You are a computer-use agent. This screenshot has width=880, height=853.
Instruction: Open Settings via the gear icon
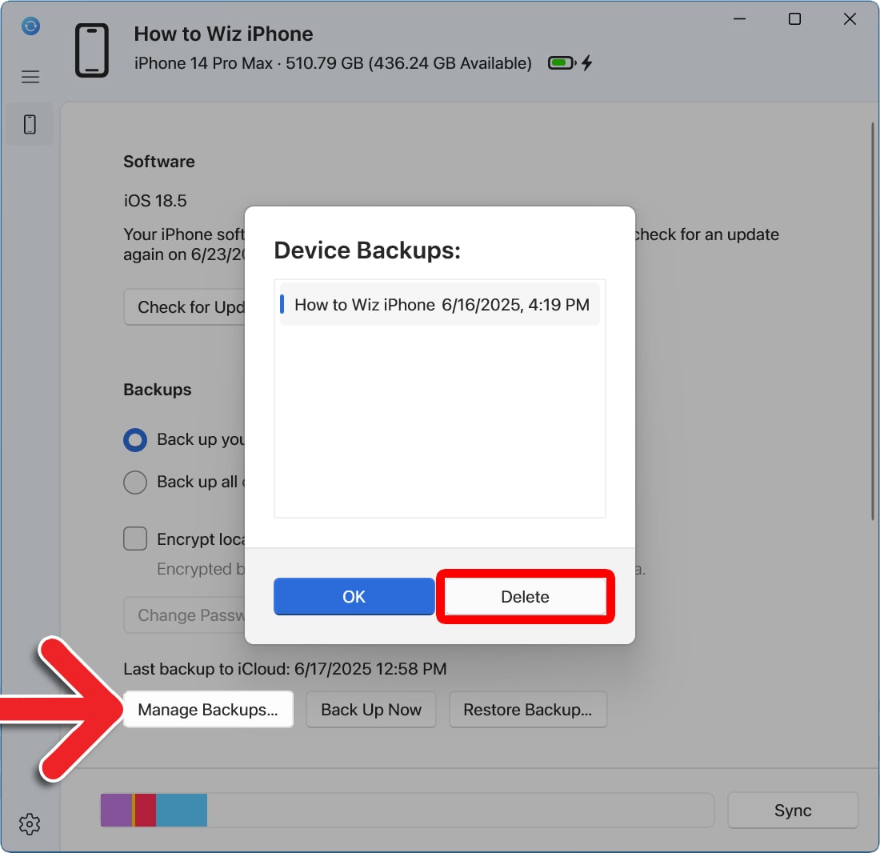30,823
